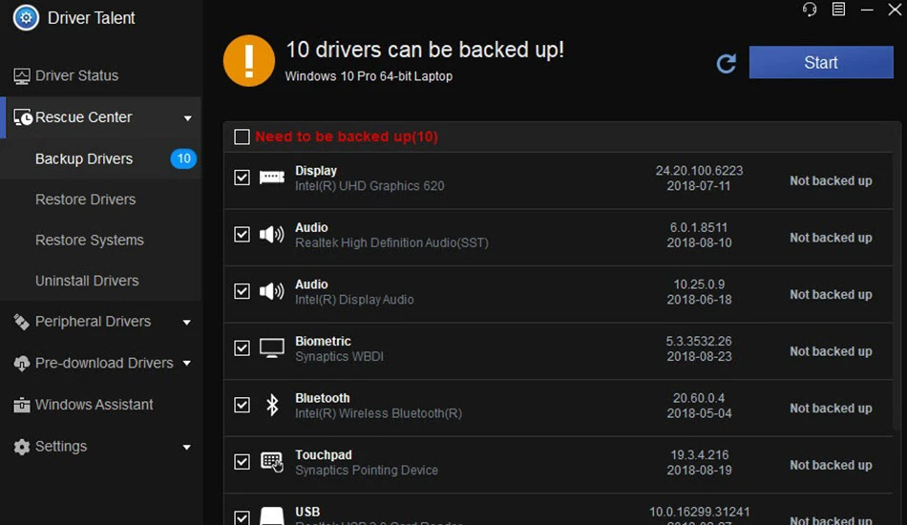907x525 pixels.
Task: Toggle the select-all Need to be backed up checkbox
Action: coord(242,136)
